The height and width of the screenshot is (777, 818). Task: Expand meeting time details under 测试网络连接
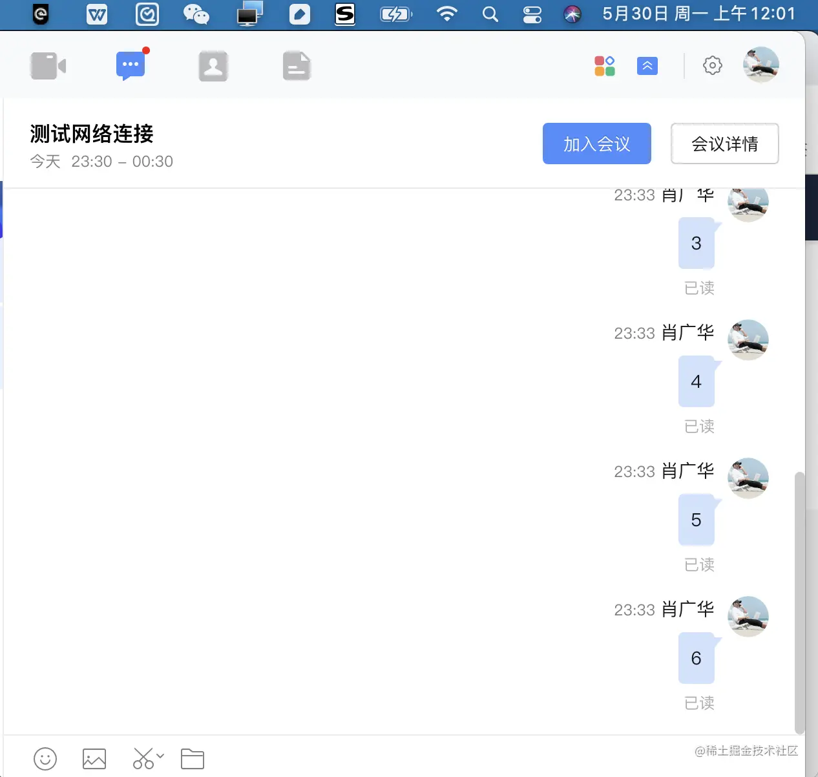(101, 162)
